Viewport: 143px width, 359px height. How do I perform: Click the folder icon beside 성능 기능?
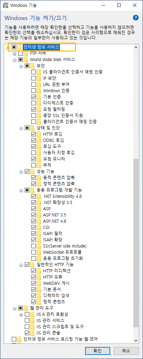pyautogui.click(x=33, y=171)
